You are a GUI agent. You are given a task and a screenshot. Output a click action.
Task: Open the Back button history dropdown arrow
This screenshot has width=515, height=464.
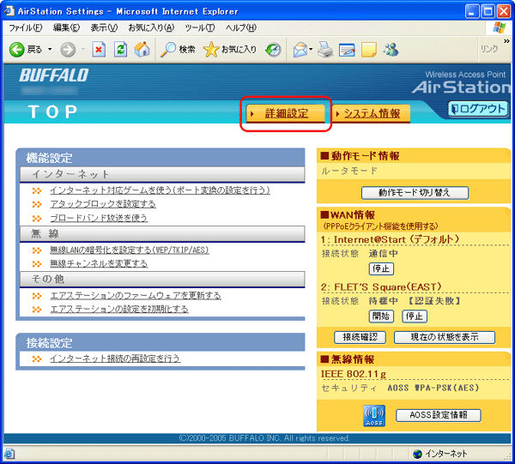coord(50,50)
